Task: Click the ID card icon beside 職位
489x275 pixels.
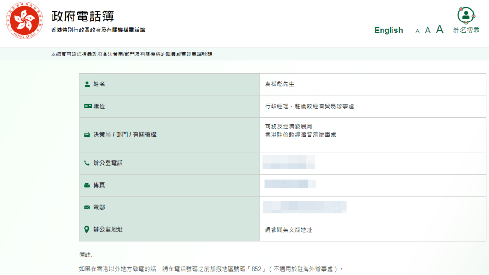Action: (87, 106)
